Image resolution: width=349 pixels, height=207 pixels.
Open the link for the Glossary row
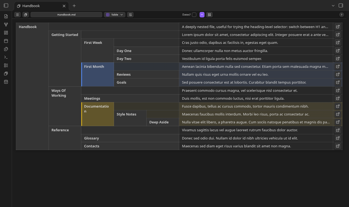tap(338, 138)
